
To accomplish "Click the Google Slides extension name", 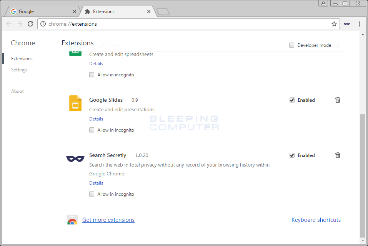I will (x=106, y=100).
